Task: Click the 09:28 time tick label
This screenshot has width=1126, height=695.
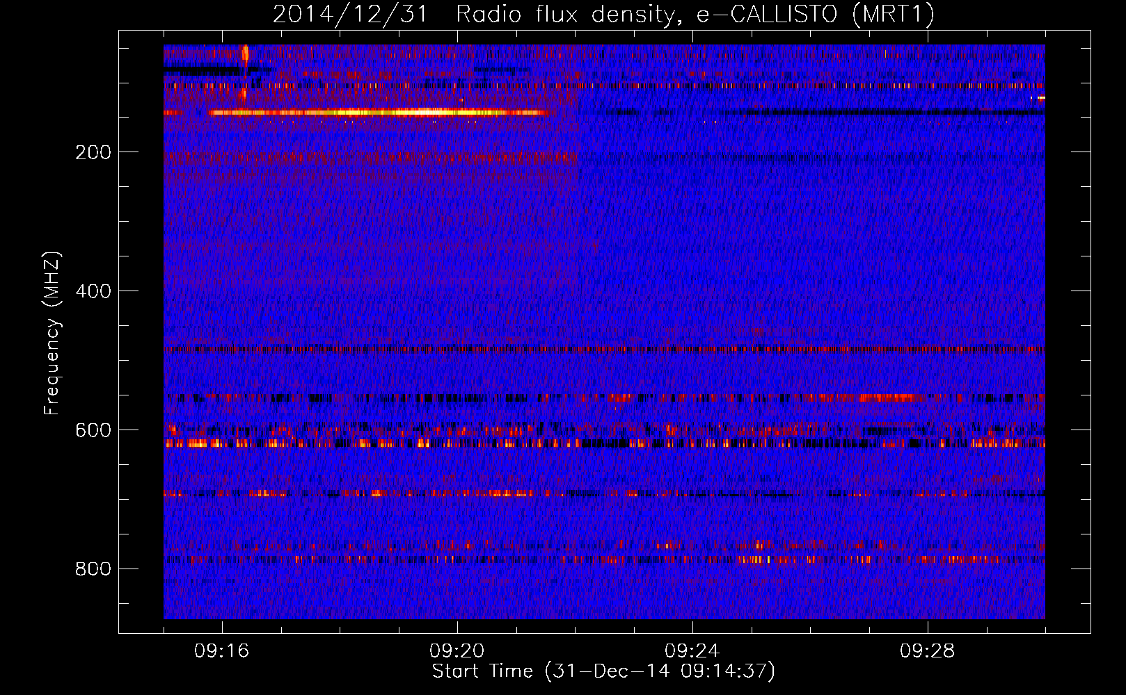Action: pos(928,651)
